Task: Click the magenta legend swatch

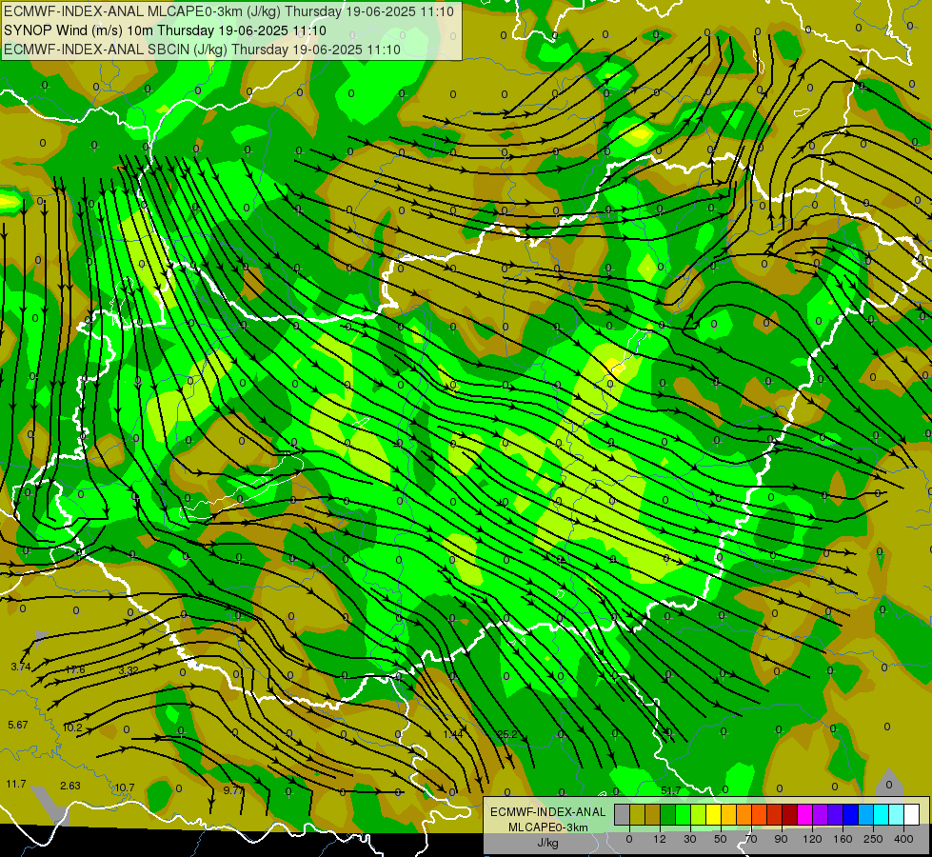Action: (x=804, y=814)
